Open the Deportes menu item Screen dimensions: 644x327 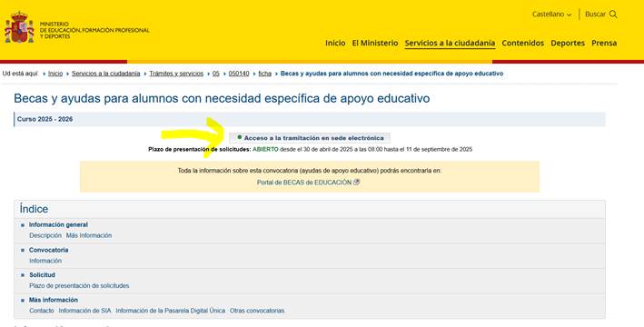coord(568,43)
